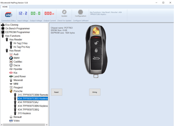Open the Wiring button
Screen dimensions: 174x126
(95, 92)
